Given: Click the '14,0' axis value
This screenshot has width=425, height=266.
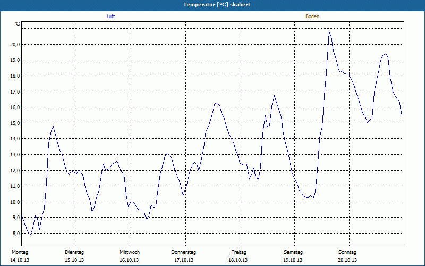Looking at the screenshot, I should click(15, 139).
